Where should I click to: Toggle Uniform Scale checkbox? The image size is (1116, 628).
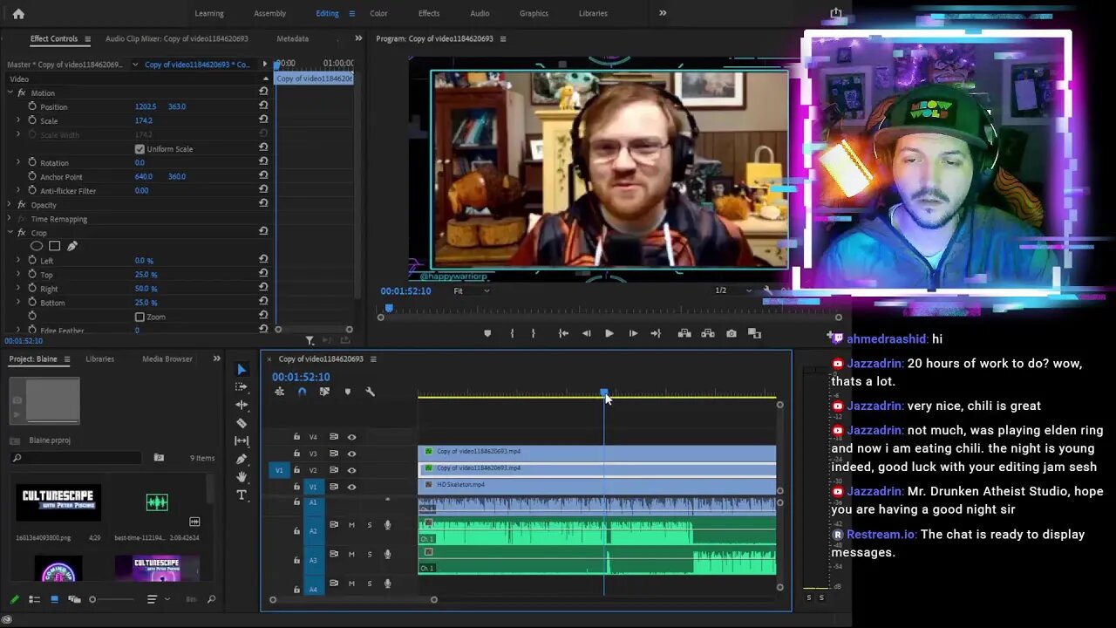coord(139,149)
